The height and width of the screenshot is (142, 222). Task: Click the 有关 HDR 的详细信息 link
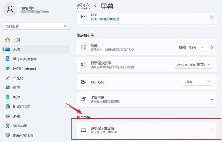(x=105, y=19)
